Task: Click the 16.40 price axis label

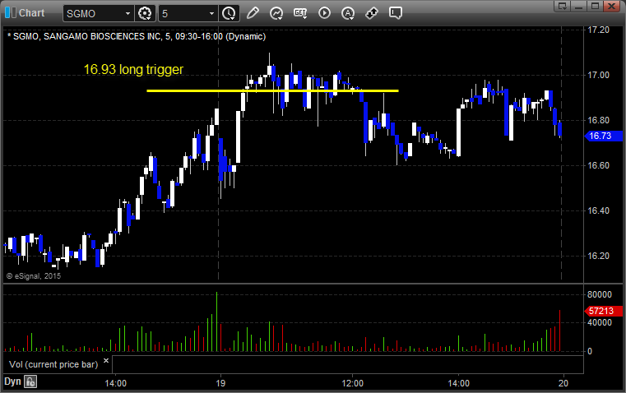Action: 599,210
